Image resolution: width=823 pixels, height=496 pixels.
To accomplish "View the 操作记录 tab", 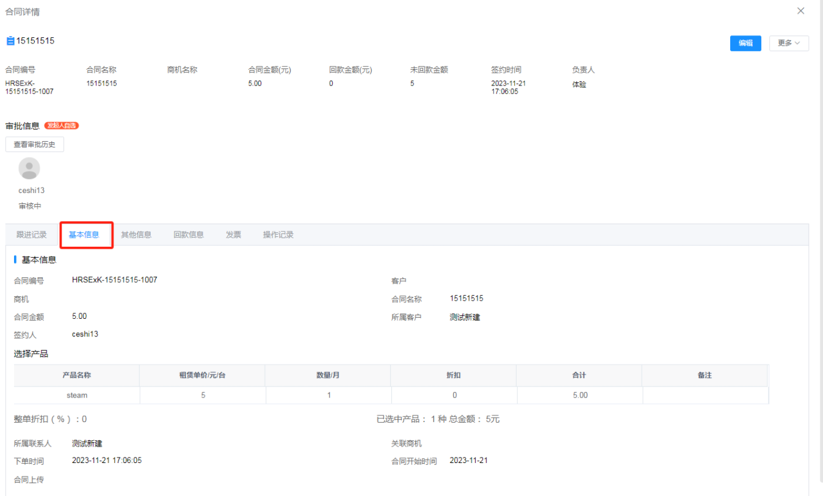I will pyautogui.click(x=277, y=234).
